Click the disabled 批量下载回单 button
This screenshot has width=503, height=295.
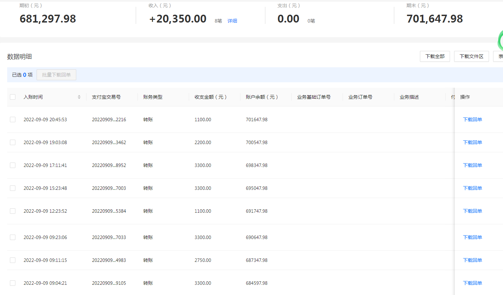(x=56, y=75)
